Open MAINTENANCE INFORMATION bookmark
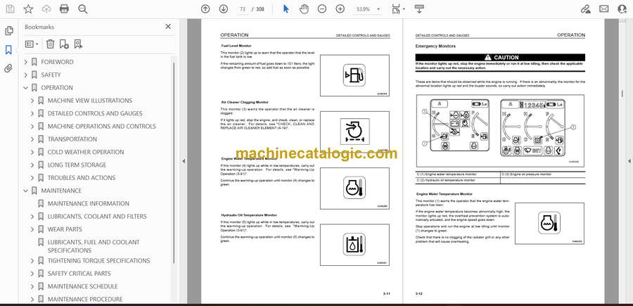 pos(89,203)
